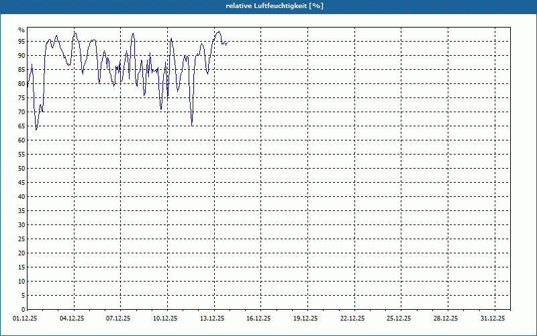Click the curve's deep dip touching the 65 line
Screen dimensions: 537x336
192,126
